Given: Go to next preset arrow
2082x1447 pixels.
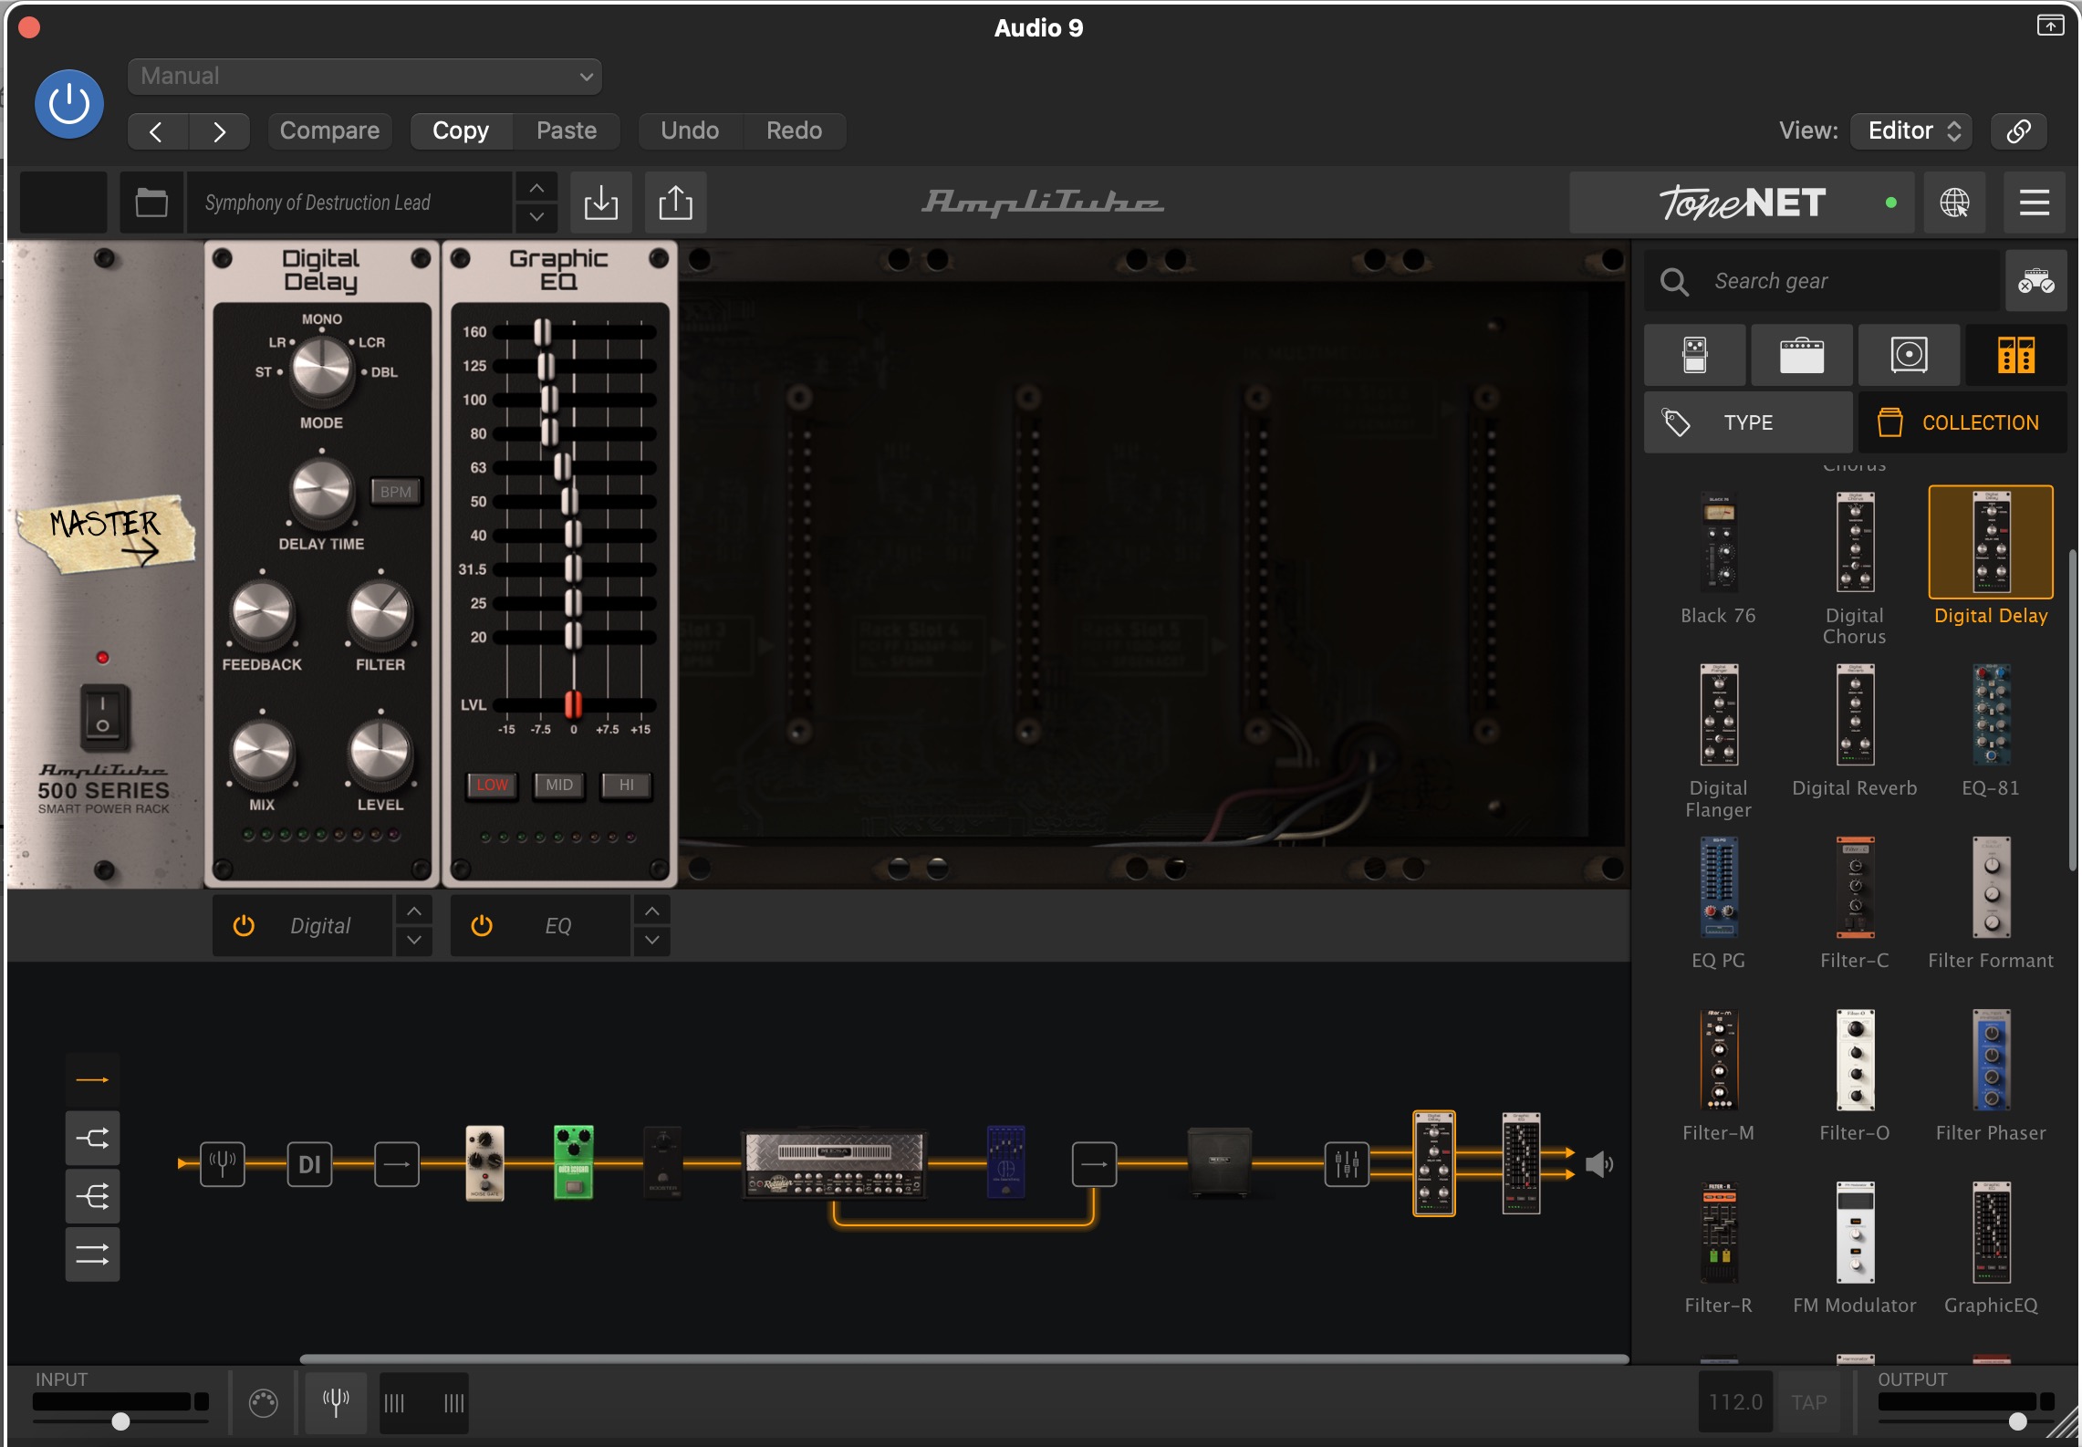Looking at the screenshot, I should pyautogui.click(x=219, y=131).
